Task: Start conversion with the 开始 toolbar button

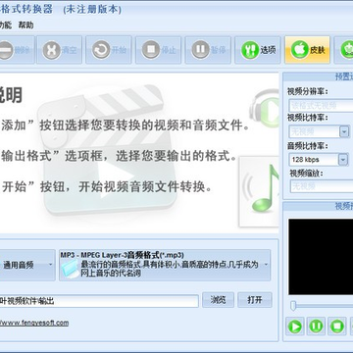Action: pos(109,50)
